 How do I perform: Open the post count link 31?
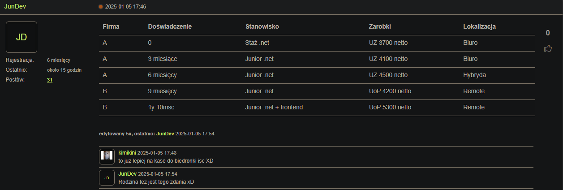tap(50, 80)
